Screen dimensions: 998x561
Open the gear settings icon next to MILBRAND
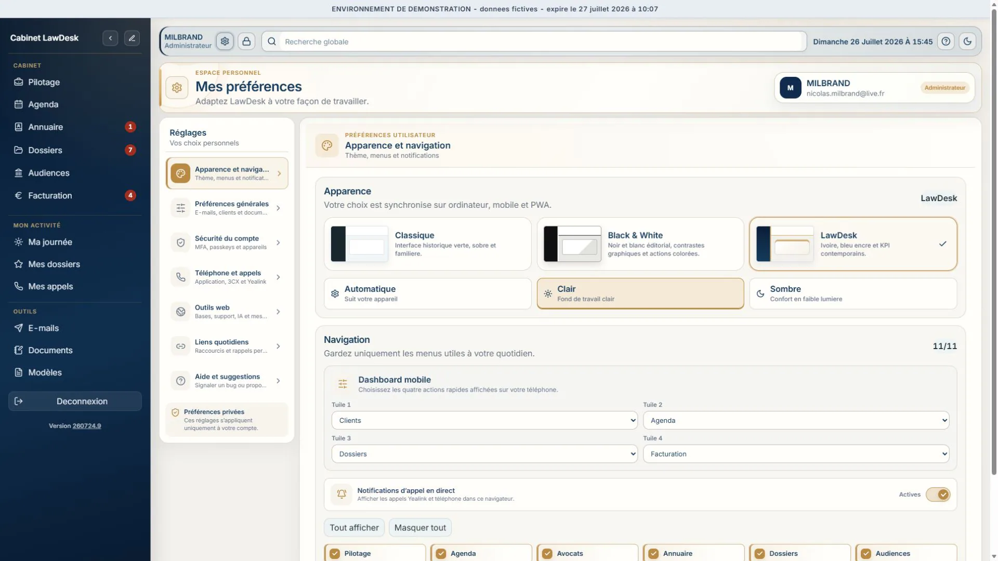coord(225,41)
